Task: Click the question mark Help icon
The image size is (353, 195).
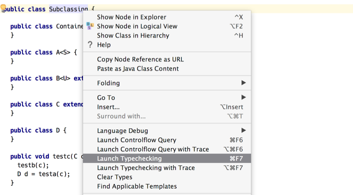Action: (x=90, y=45)
